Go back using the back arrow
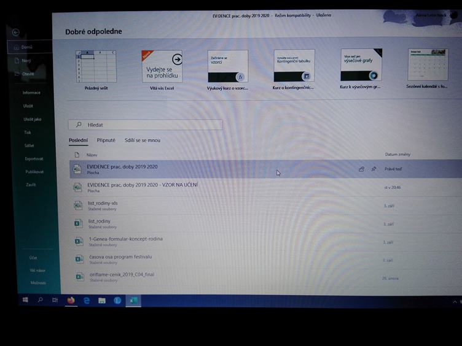Image resolution: width=462 pixels, height=346 pixels. coord(16,33)
